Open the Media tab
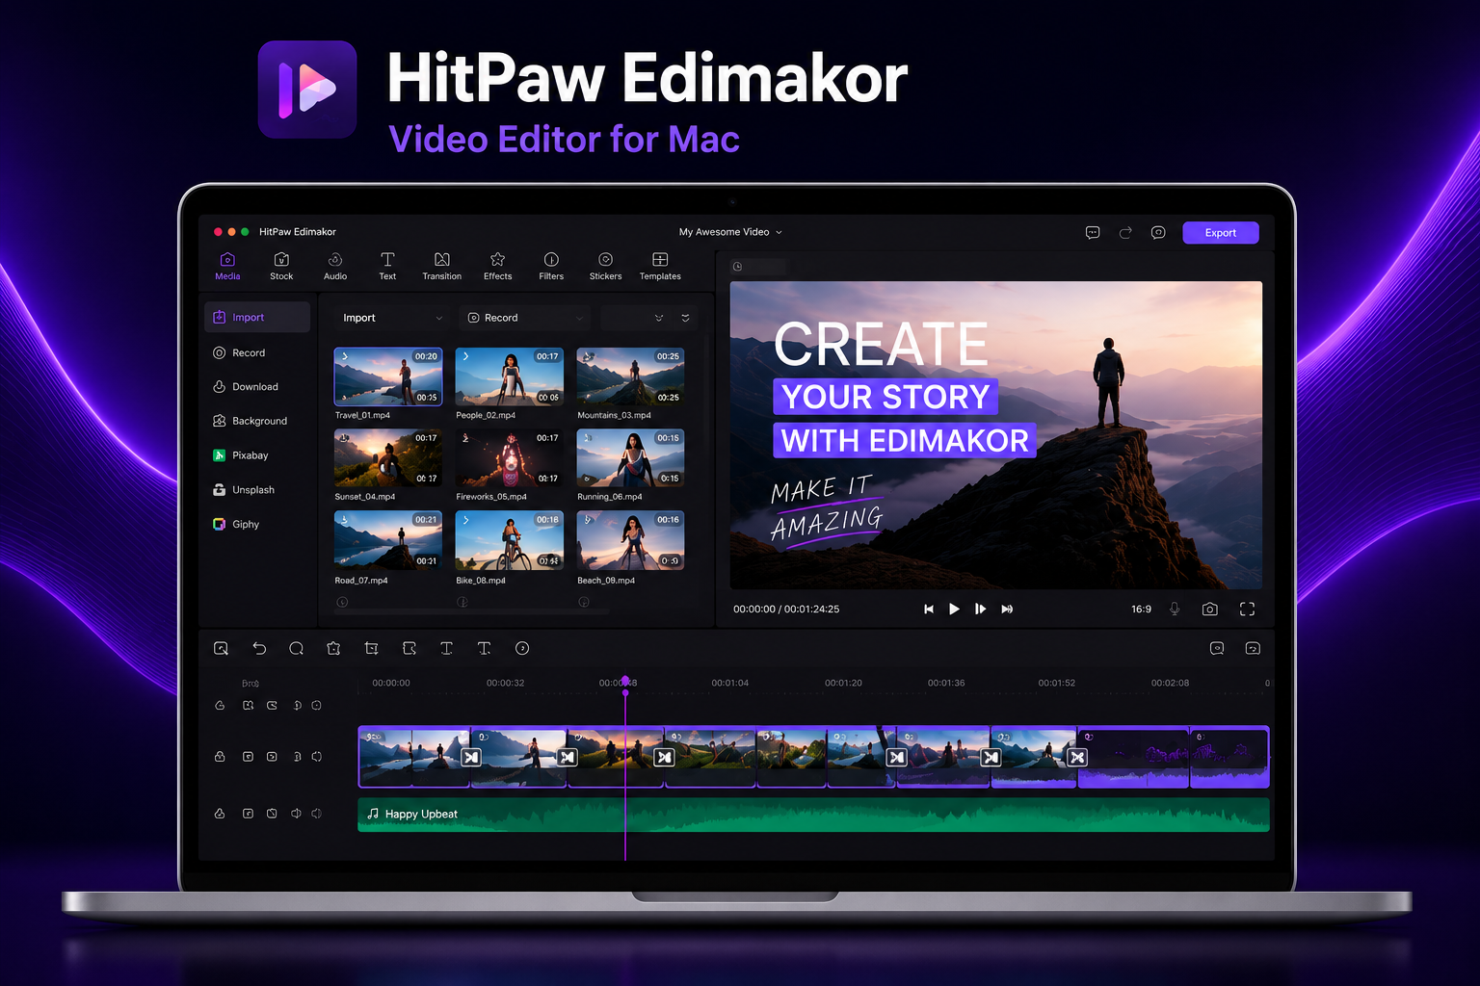The height and width of the screenshot is (986, 1480). (x=227, y=266)
